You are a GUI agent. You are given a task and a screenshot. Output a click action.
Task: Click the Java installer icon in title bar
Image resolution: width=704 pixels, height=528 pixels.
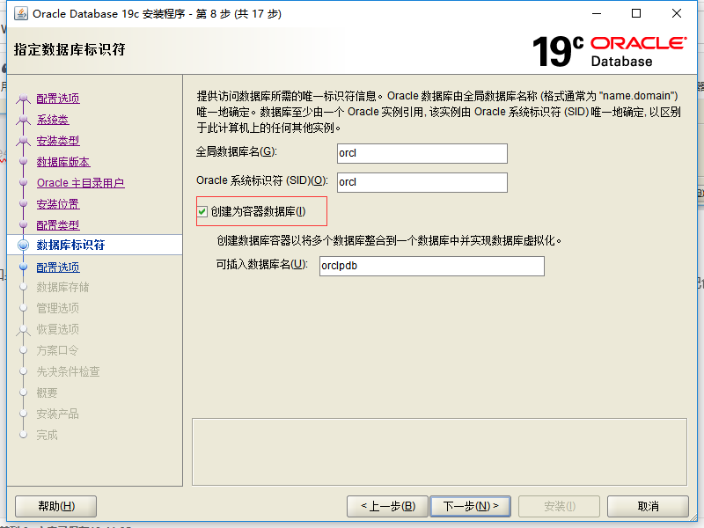(20, 13)
